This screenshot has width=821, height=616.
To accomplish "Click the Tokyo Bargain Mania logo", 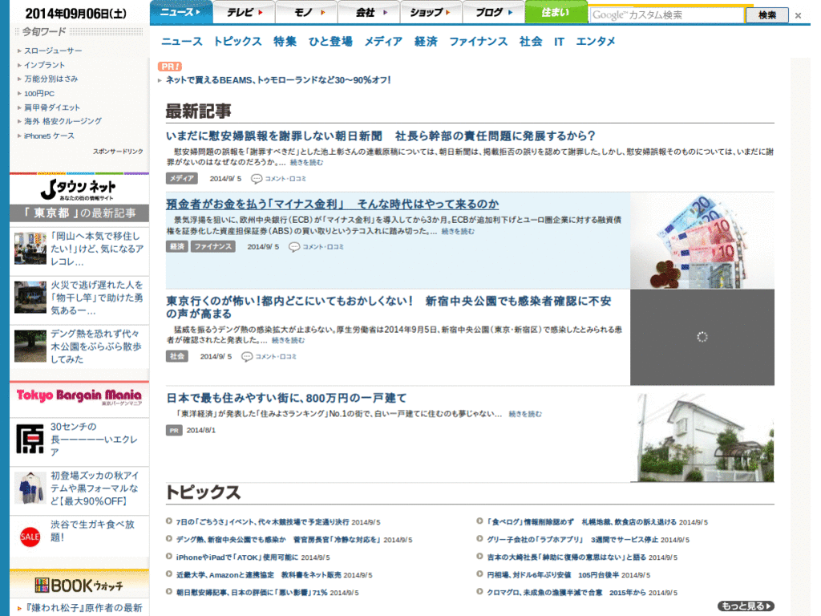I will point(78,396).
